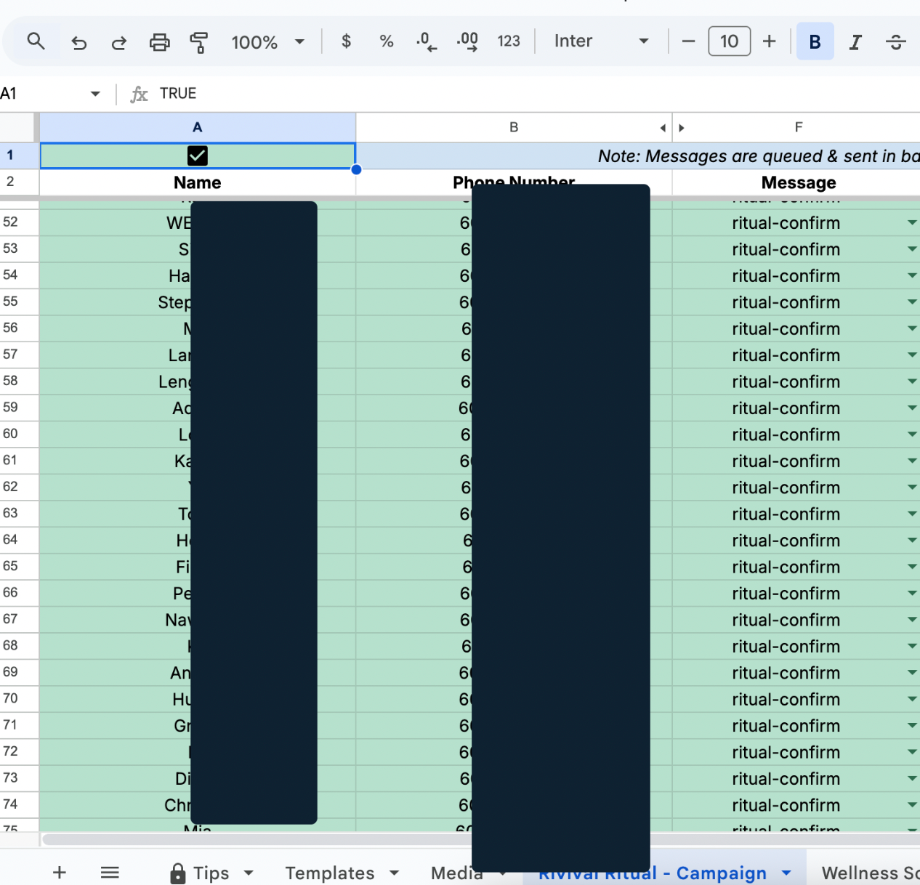This screenshot has width=920, height=885.
Task: Click the font size input field
Action: tap(729, 41)
